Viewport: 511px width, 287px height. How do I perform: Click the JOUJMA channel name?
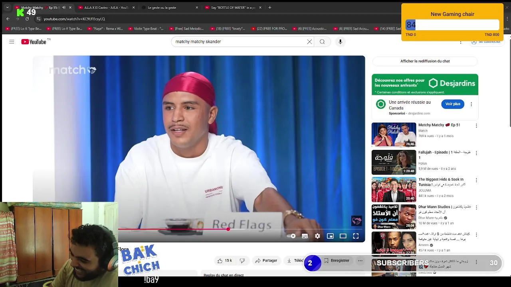point(425,191)
